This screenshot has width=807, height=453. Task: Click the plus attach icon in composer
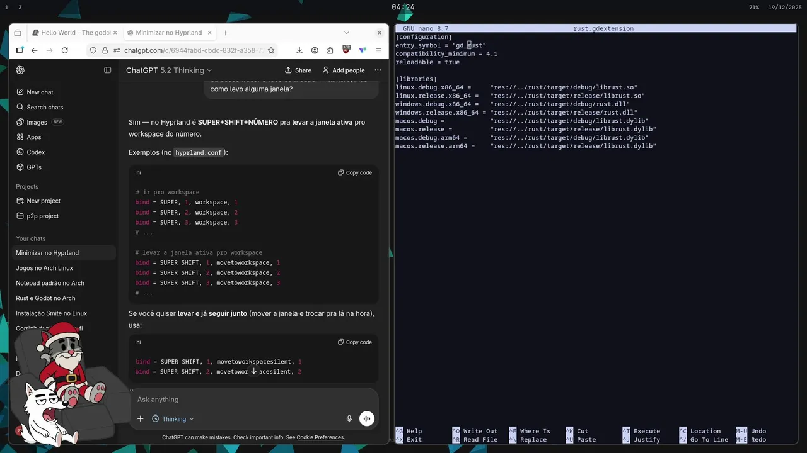click(x=140, y=418)
